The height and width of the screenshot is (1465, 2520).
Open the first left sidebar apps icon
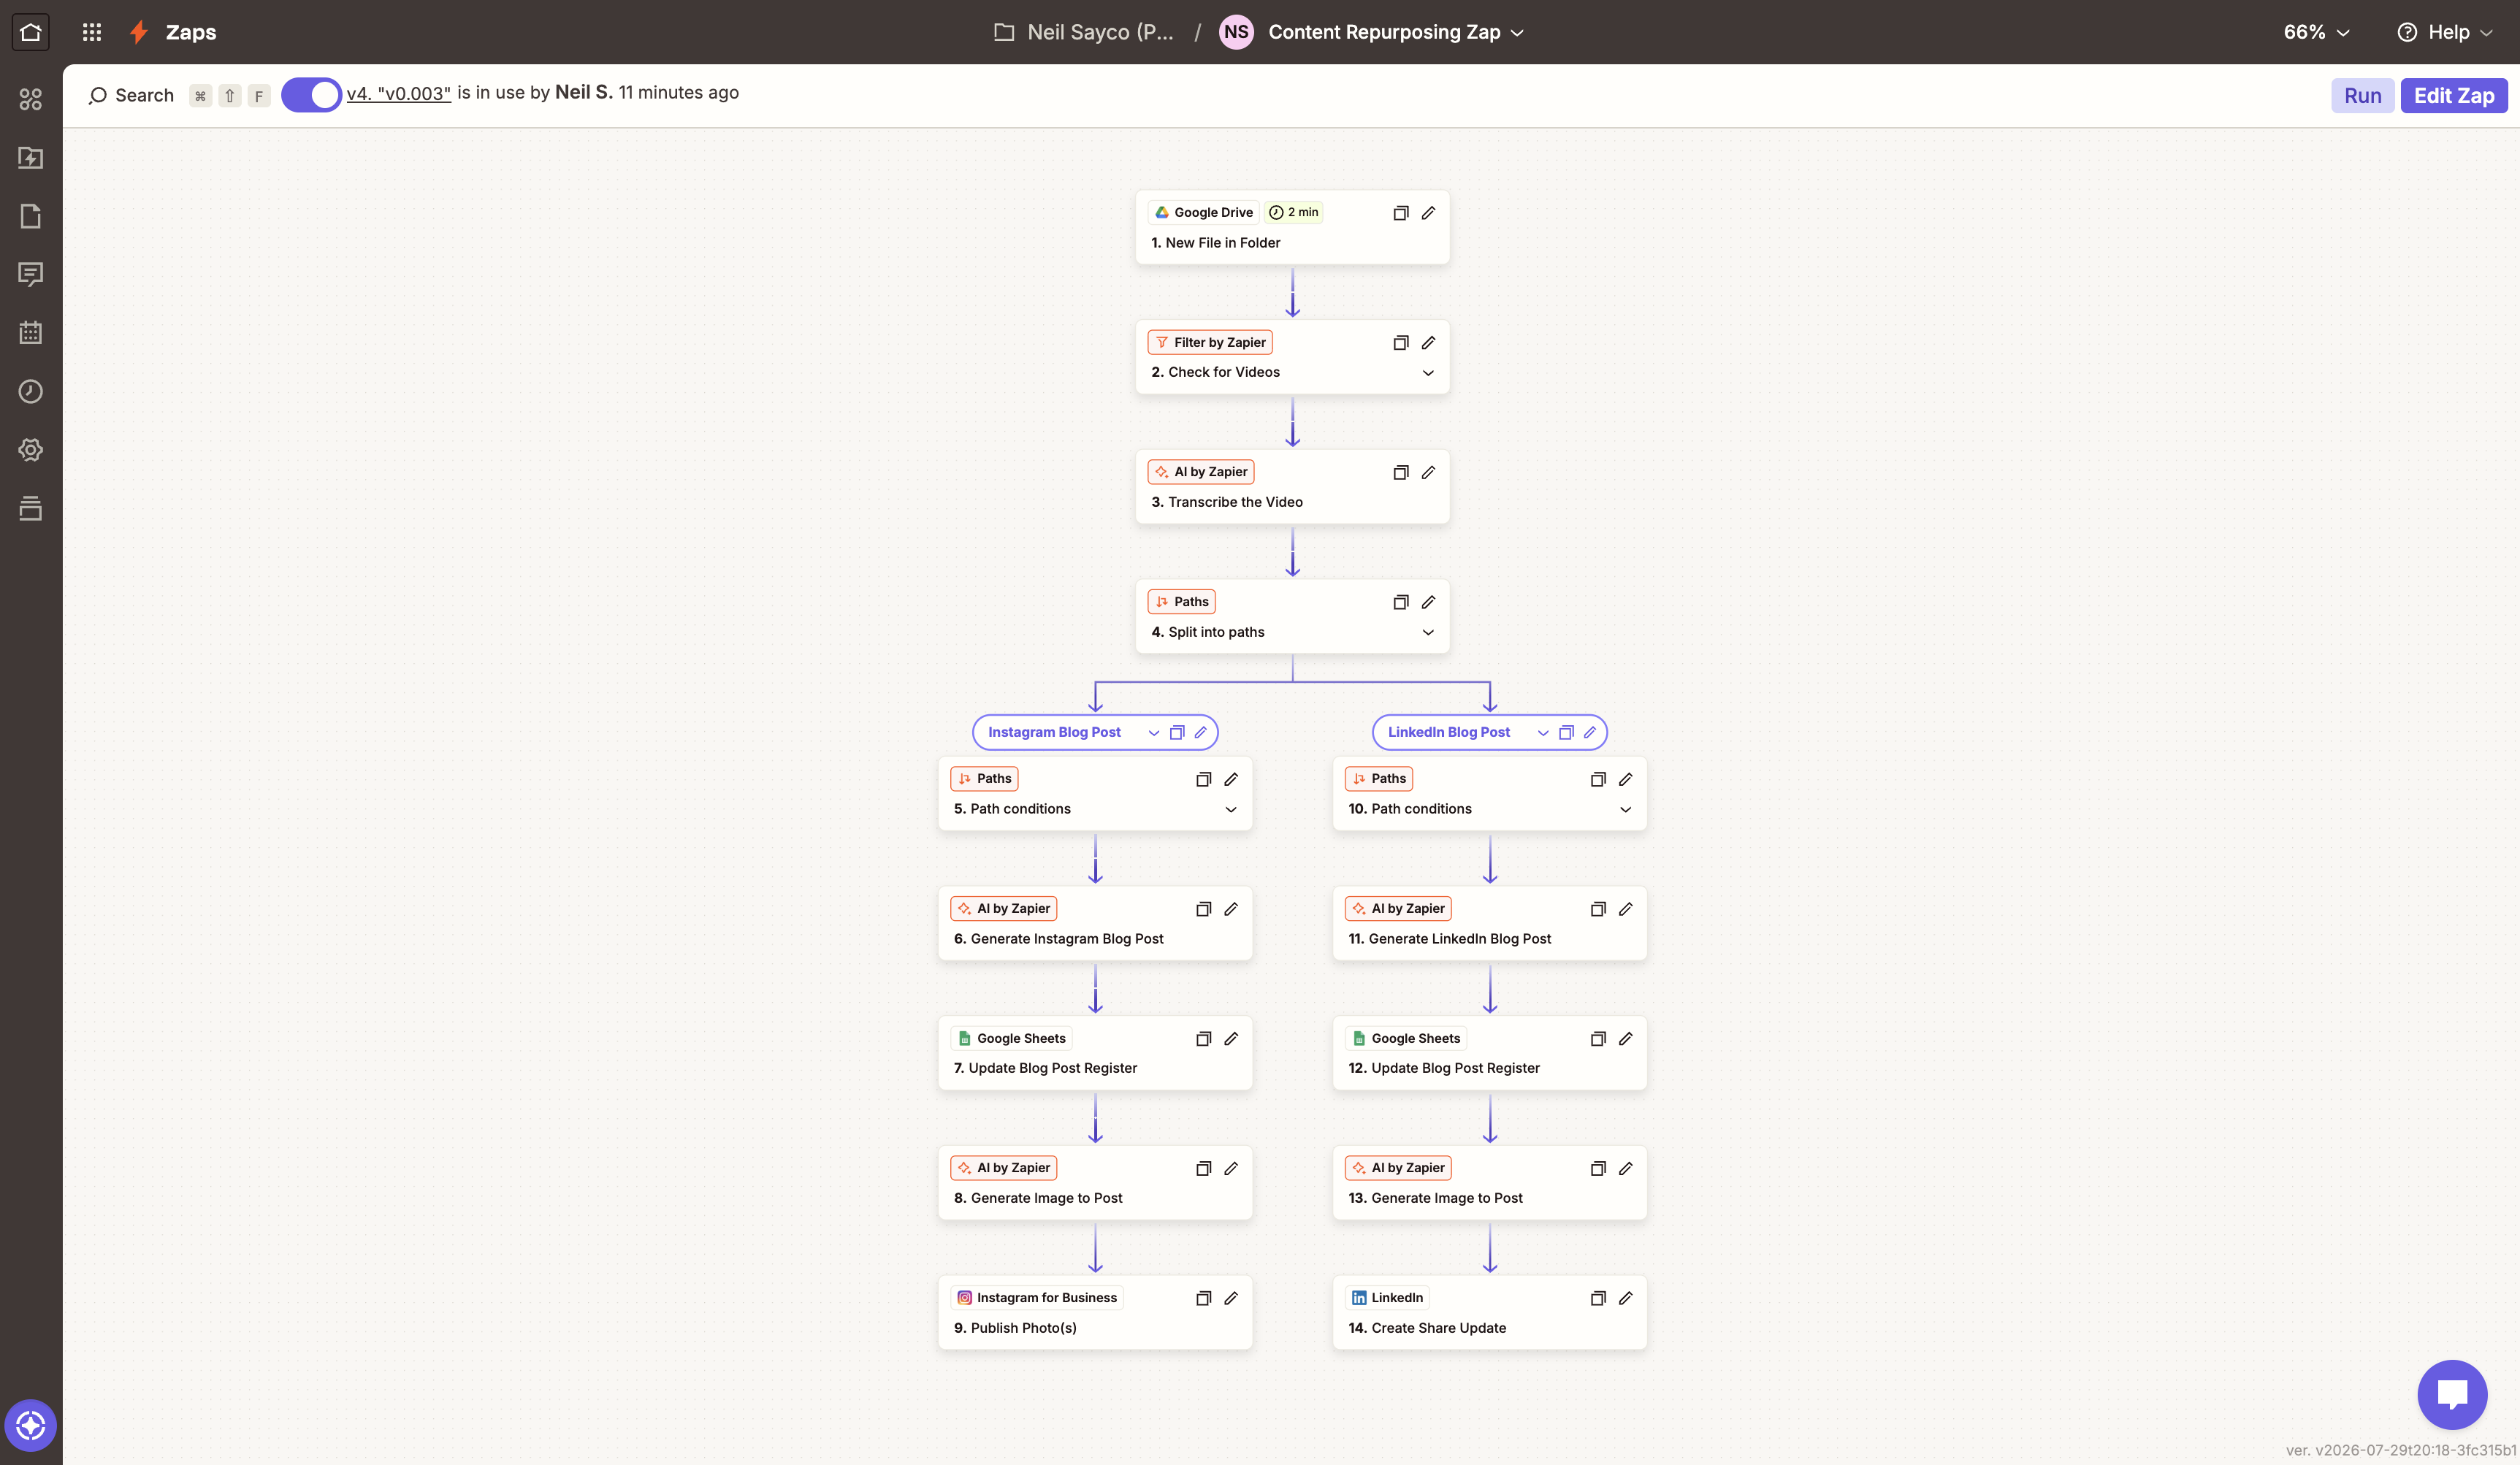pyautogui.click(x=31, y=99)
